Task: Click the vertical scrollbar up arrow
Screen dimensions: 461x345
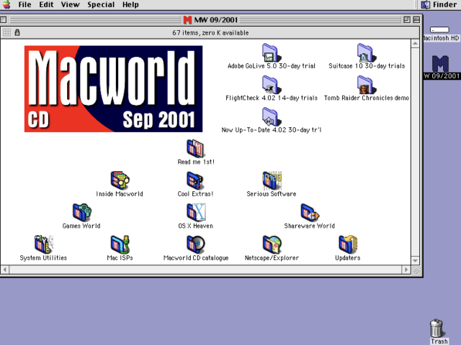Action: coord(415,44)
